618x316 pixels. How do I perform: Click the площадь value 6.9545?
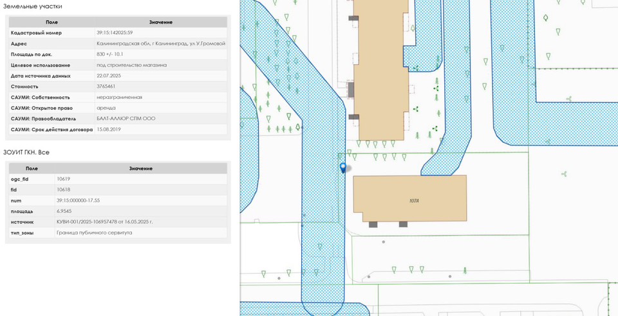coord(64,211)
